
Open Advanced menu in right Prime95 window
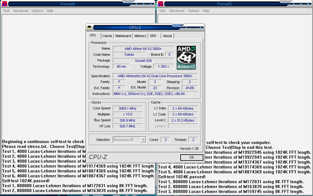(x=177, y=11)
